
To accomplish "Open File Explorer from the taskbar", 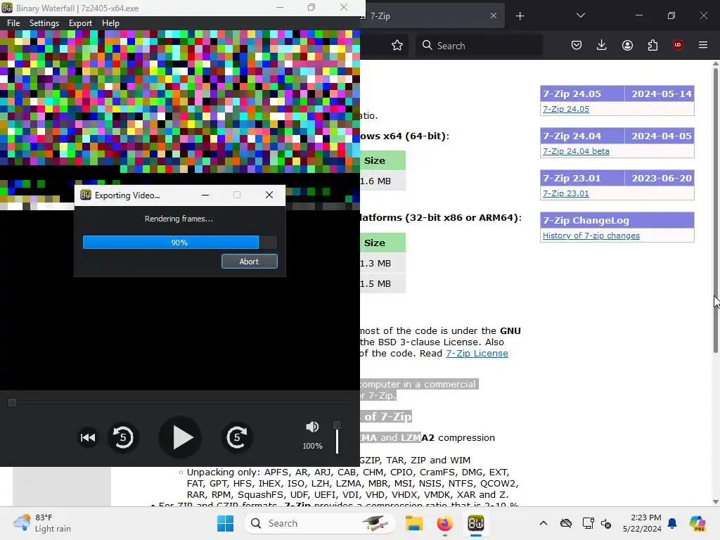I will (413, 523).
